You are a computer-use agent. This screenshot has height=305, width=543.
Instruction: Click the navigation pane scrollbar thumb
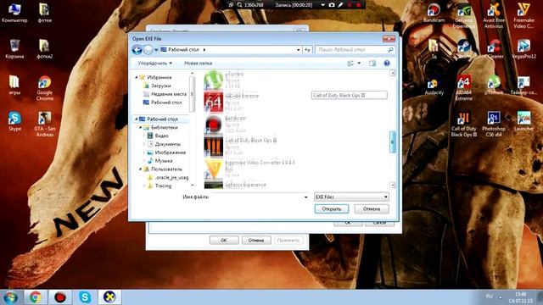192,94
